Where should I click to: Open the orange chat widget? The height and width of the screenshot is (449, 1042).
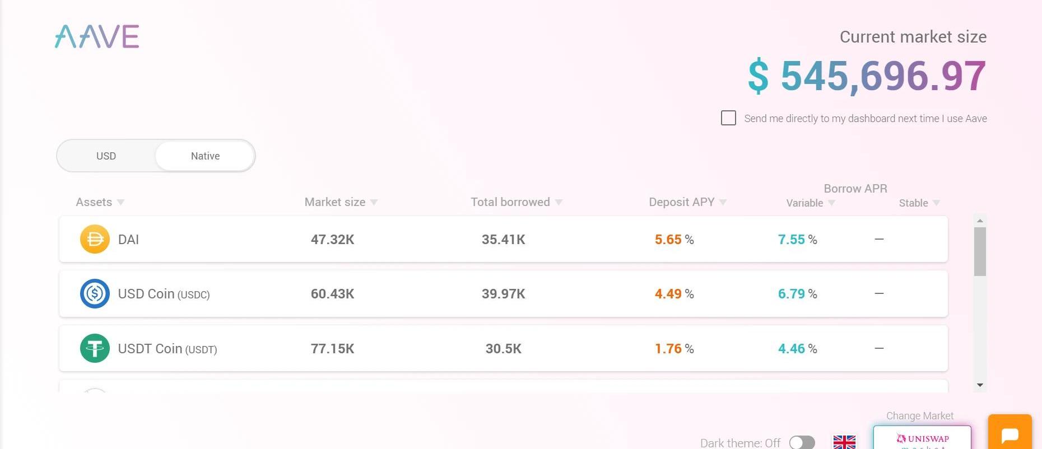1010,434
